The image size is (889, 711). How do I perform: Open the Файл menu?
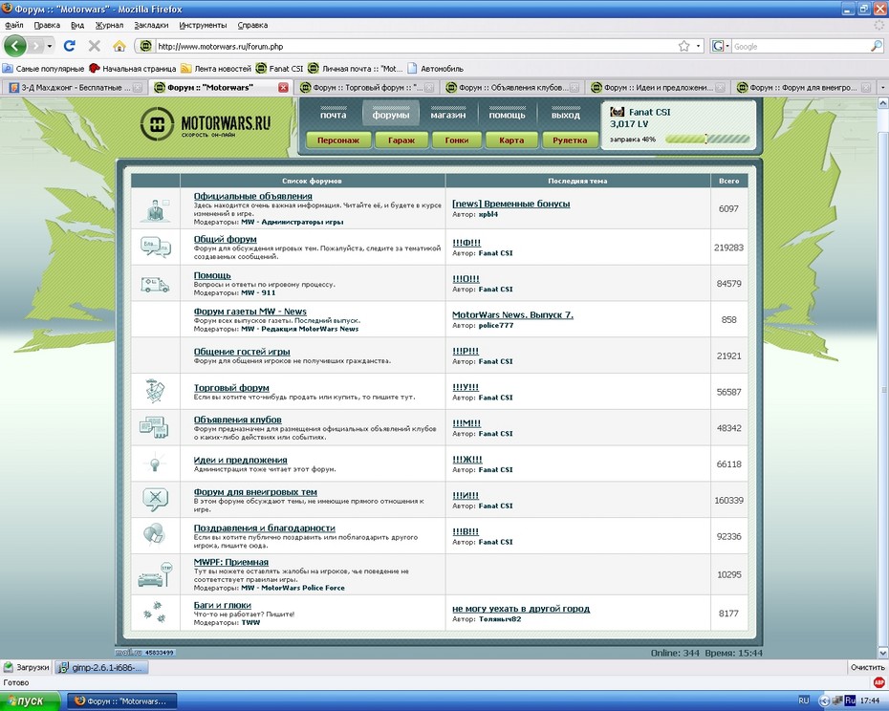pos(14,25)
